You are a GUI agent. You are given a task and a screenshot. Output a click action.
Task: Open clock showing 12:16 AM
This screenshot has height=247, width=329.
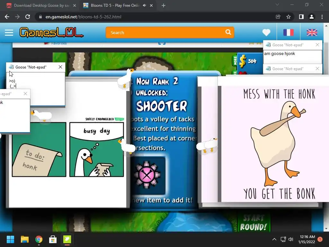(307, 239)
